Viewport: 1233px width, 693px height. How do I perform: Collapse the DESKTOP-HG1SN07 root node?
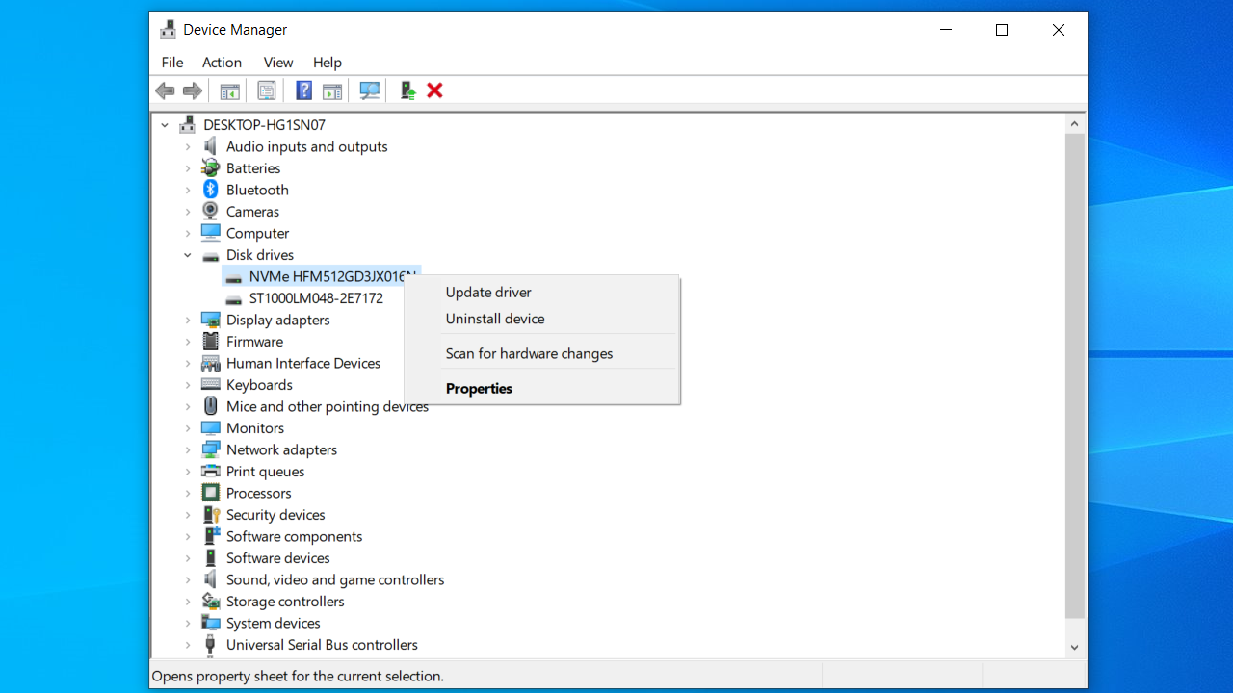click(x=165, y=125)
